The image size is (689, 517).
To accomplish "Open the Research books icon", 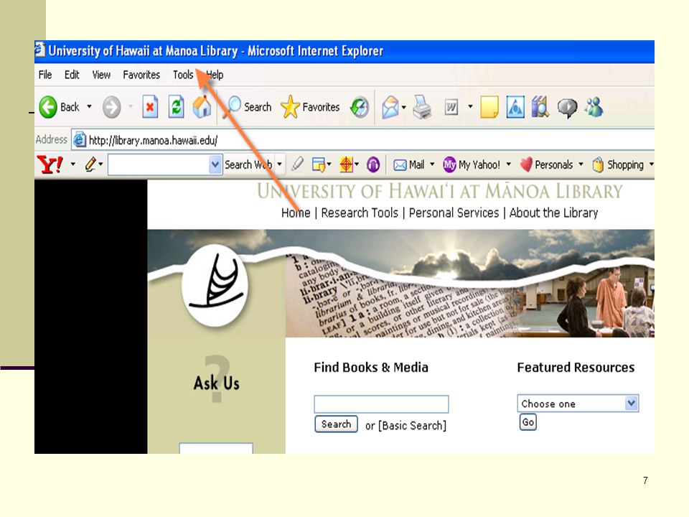I will point(540,107).
